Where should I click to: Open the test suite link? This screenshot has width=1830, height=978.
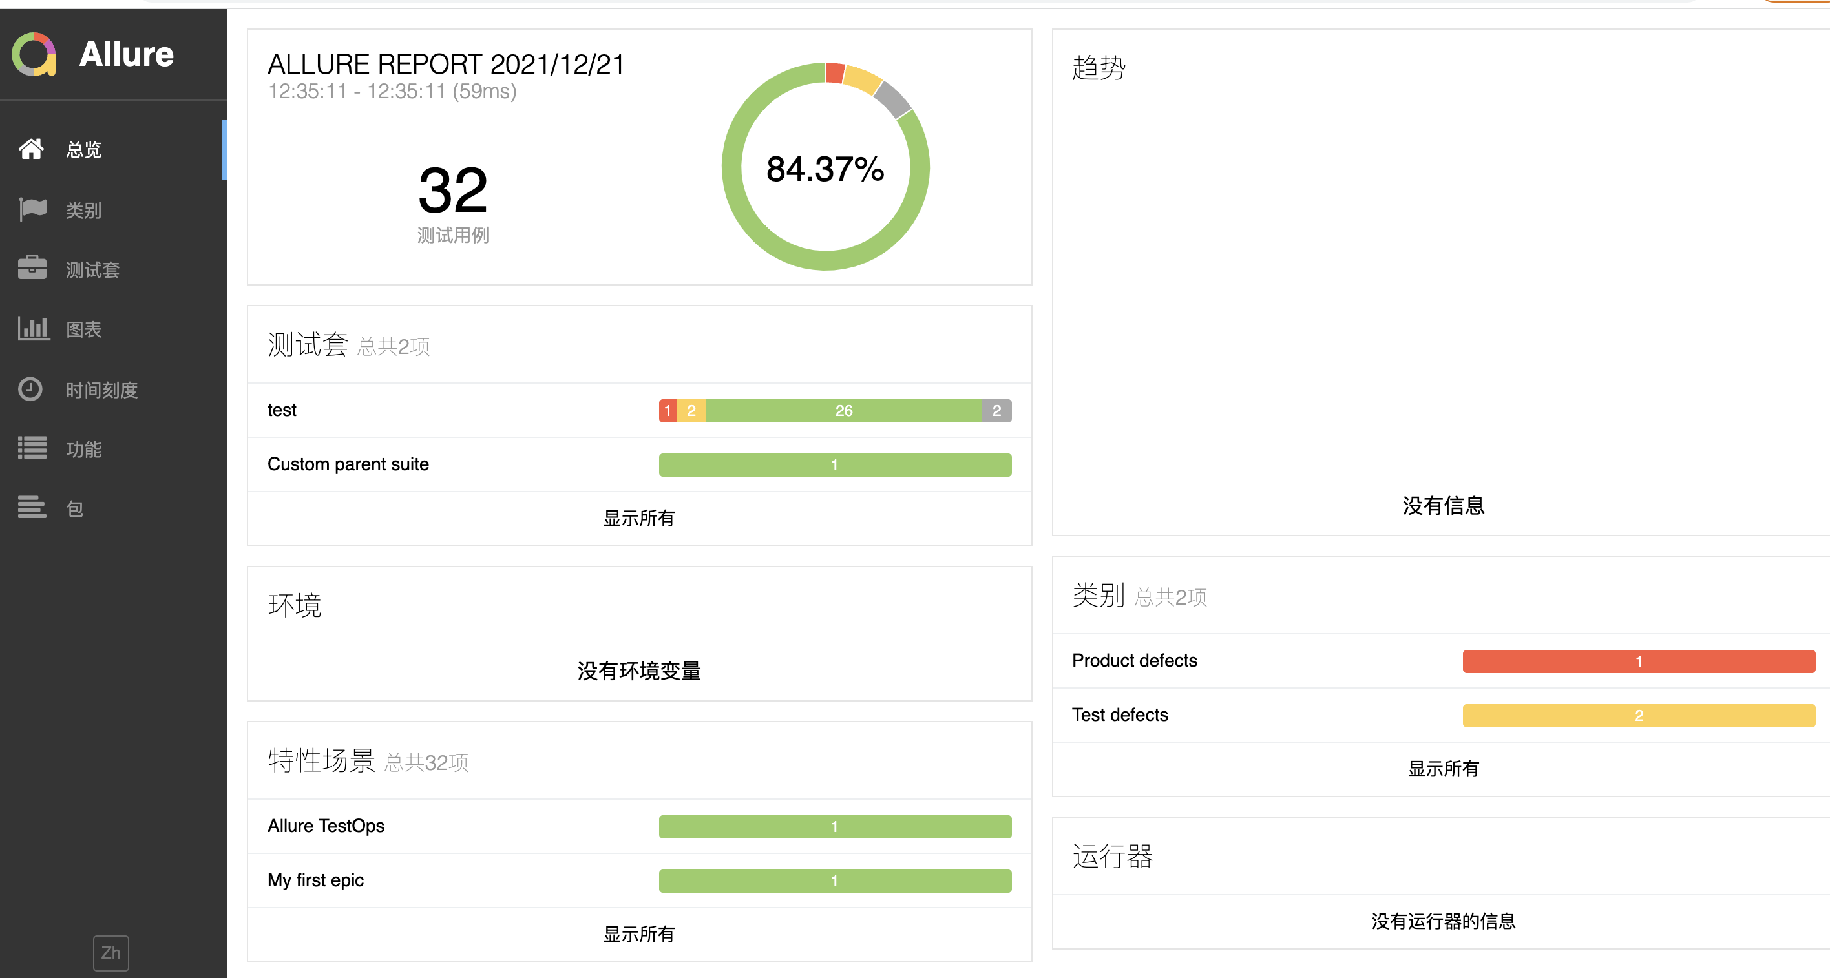click(x=281, y=410)
